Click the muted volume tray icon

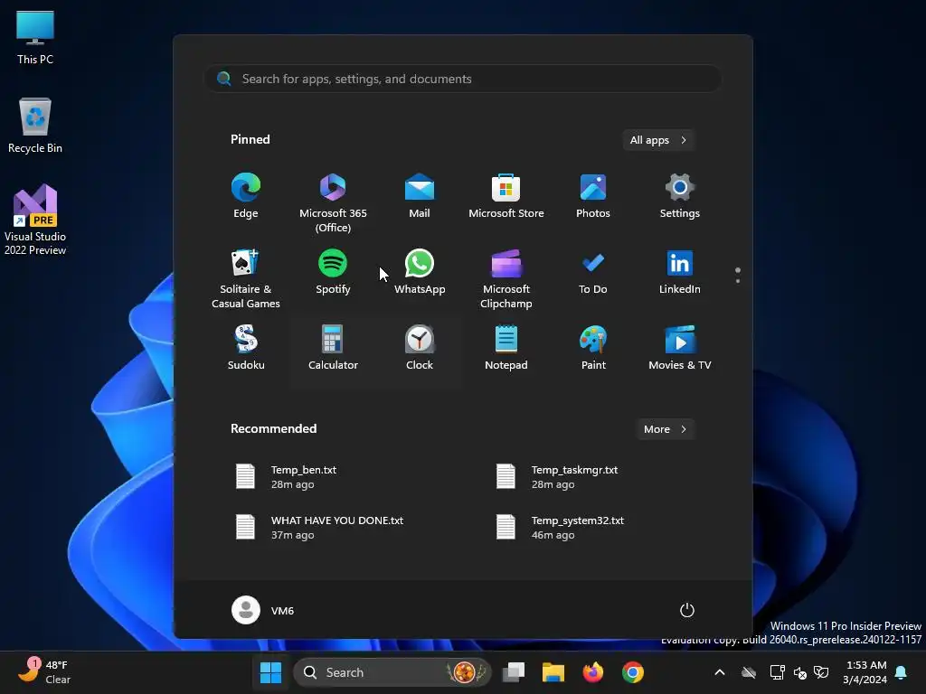[800, 672]
